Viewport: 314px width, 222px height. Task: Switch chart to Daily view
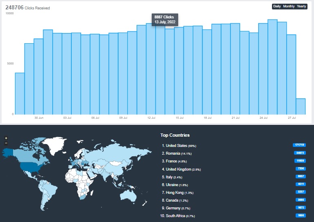[x=277, y=7]
